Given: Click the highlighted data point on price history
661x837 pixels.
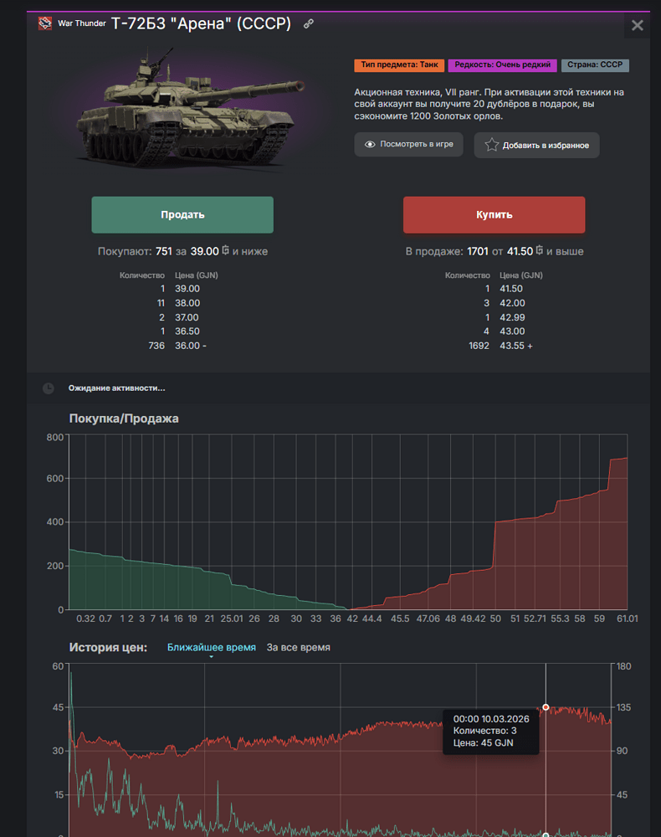Looking at the screenshot, I should pos(546,707).
